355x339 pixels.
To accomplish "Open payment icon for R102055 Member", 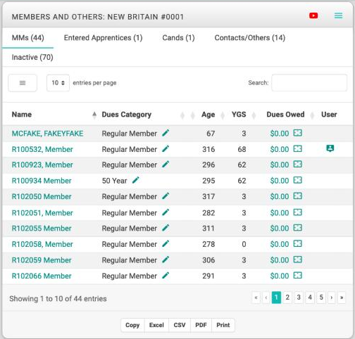I will (297, 228).
